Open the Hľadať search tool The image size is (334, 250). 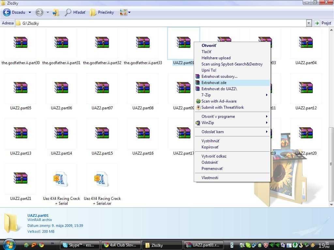pos(75,13)
